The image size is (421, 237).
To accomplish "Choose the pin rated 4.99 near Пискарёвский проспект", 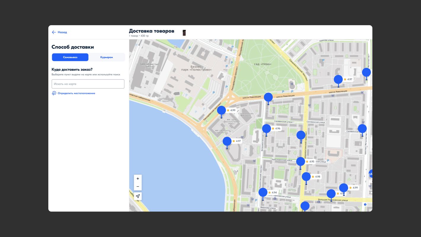I will click(221, 110).
